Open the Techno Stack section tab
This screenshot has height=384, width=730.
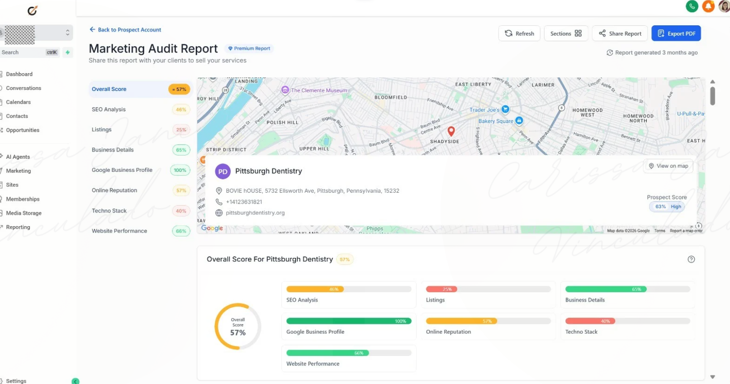coord(140,211)
